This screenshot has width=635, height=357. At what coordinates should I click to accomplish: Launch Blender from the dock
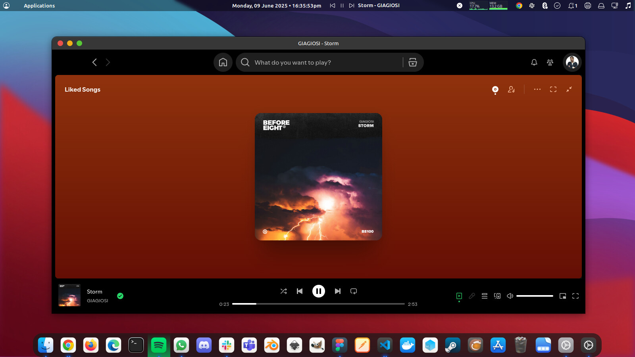[x=272, y=345]
